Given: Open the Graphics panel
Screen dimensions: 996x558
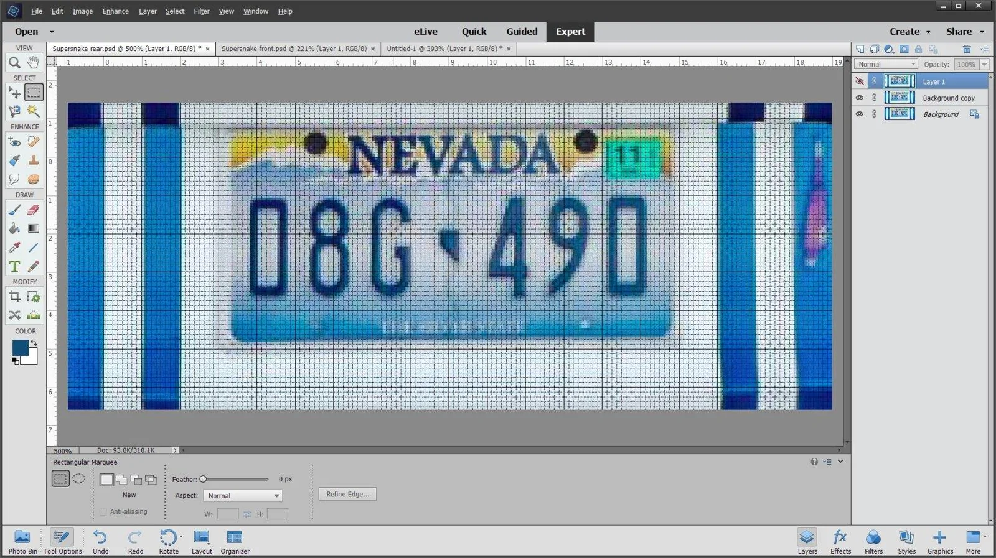Looking at the screenshot, I should tap(940, 542).
